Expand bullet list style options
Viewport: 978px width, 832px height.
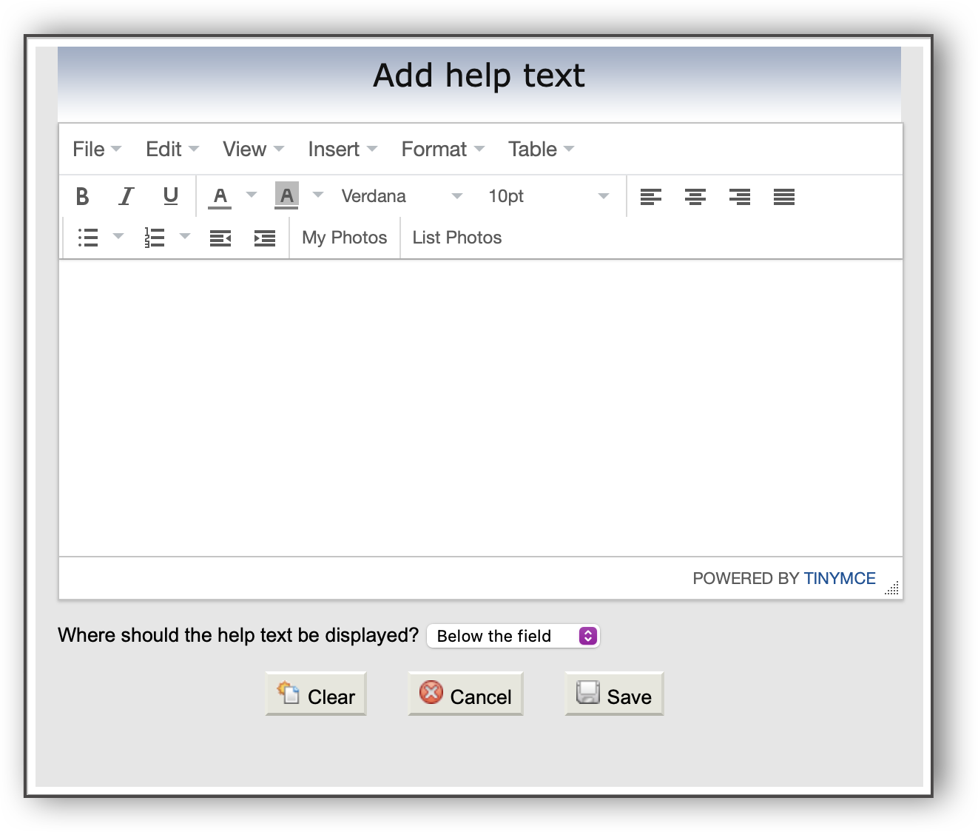click(118, 237)
